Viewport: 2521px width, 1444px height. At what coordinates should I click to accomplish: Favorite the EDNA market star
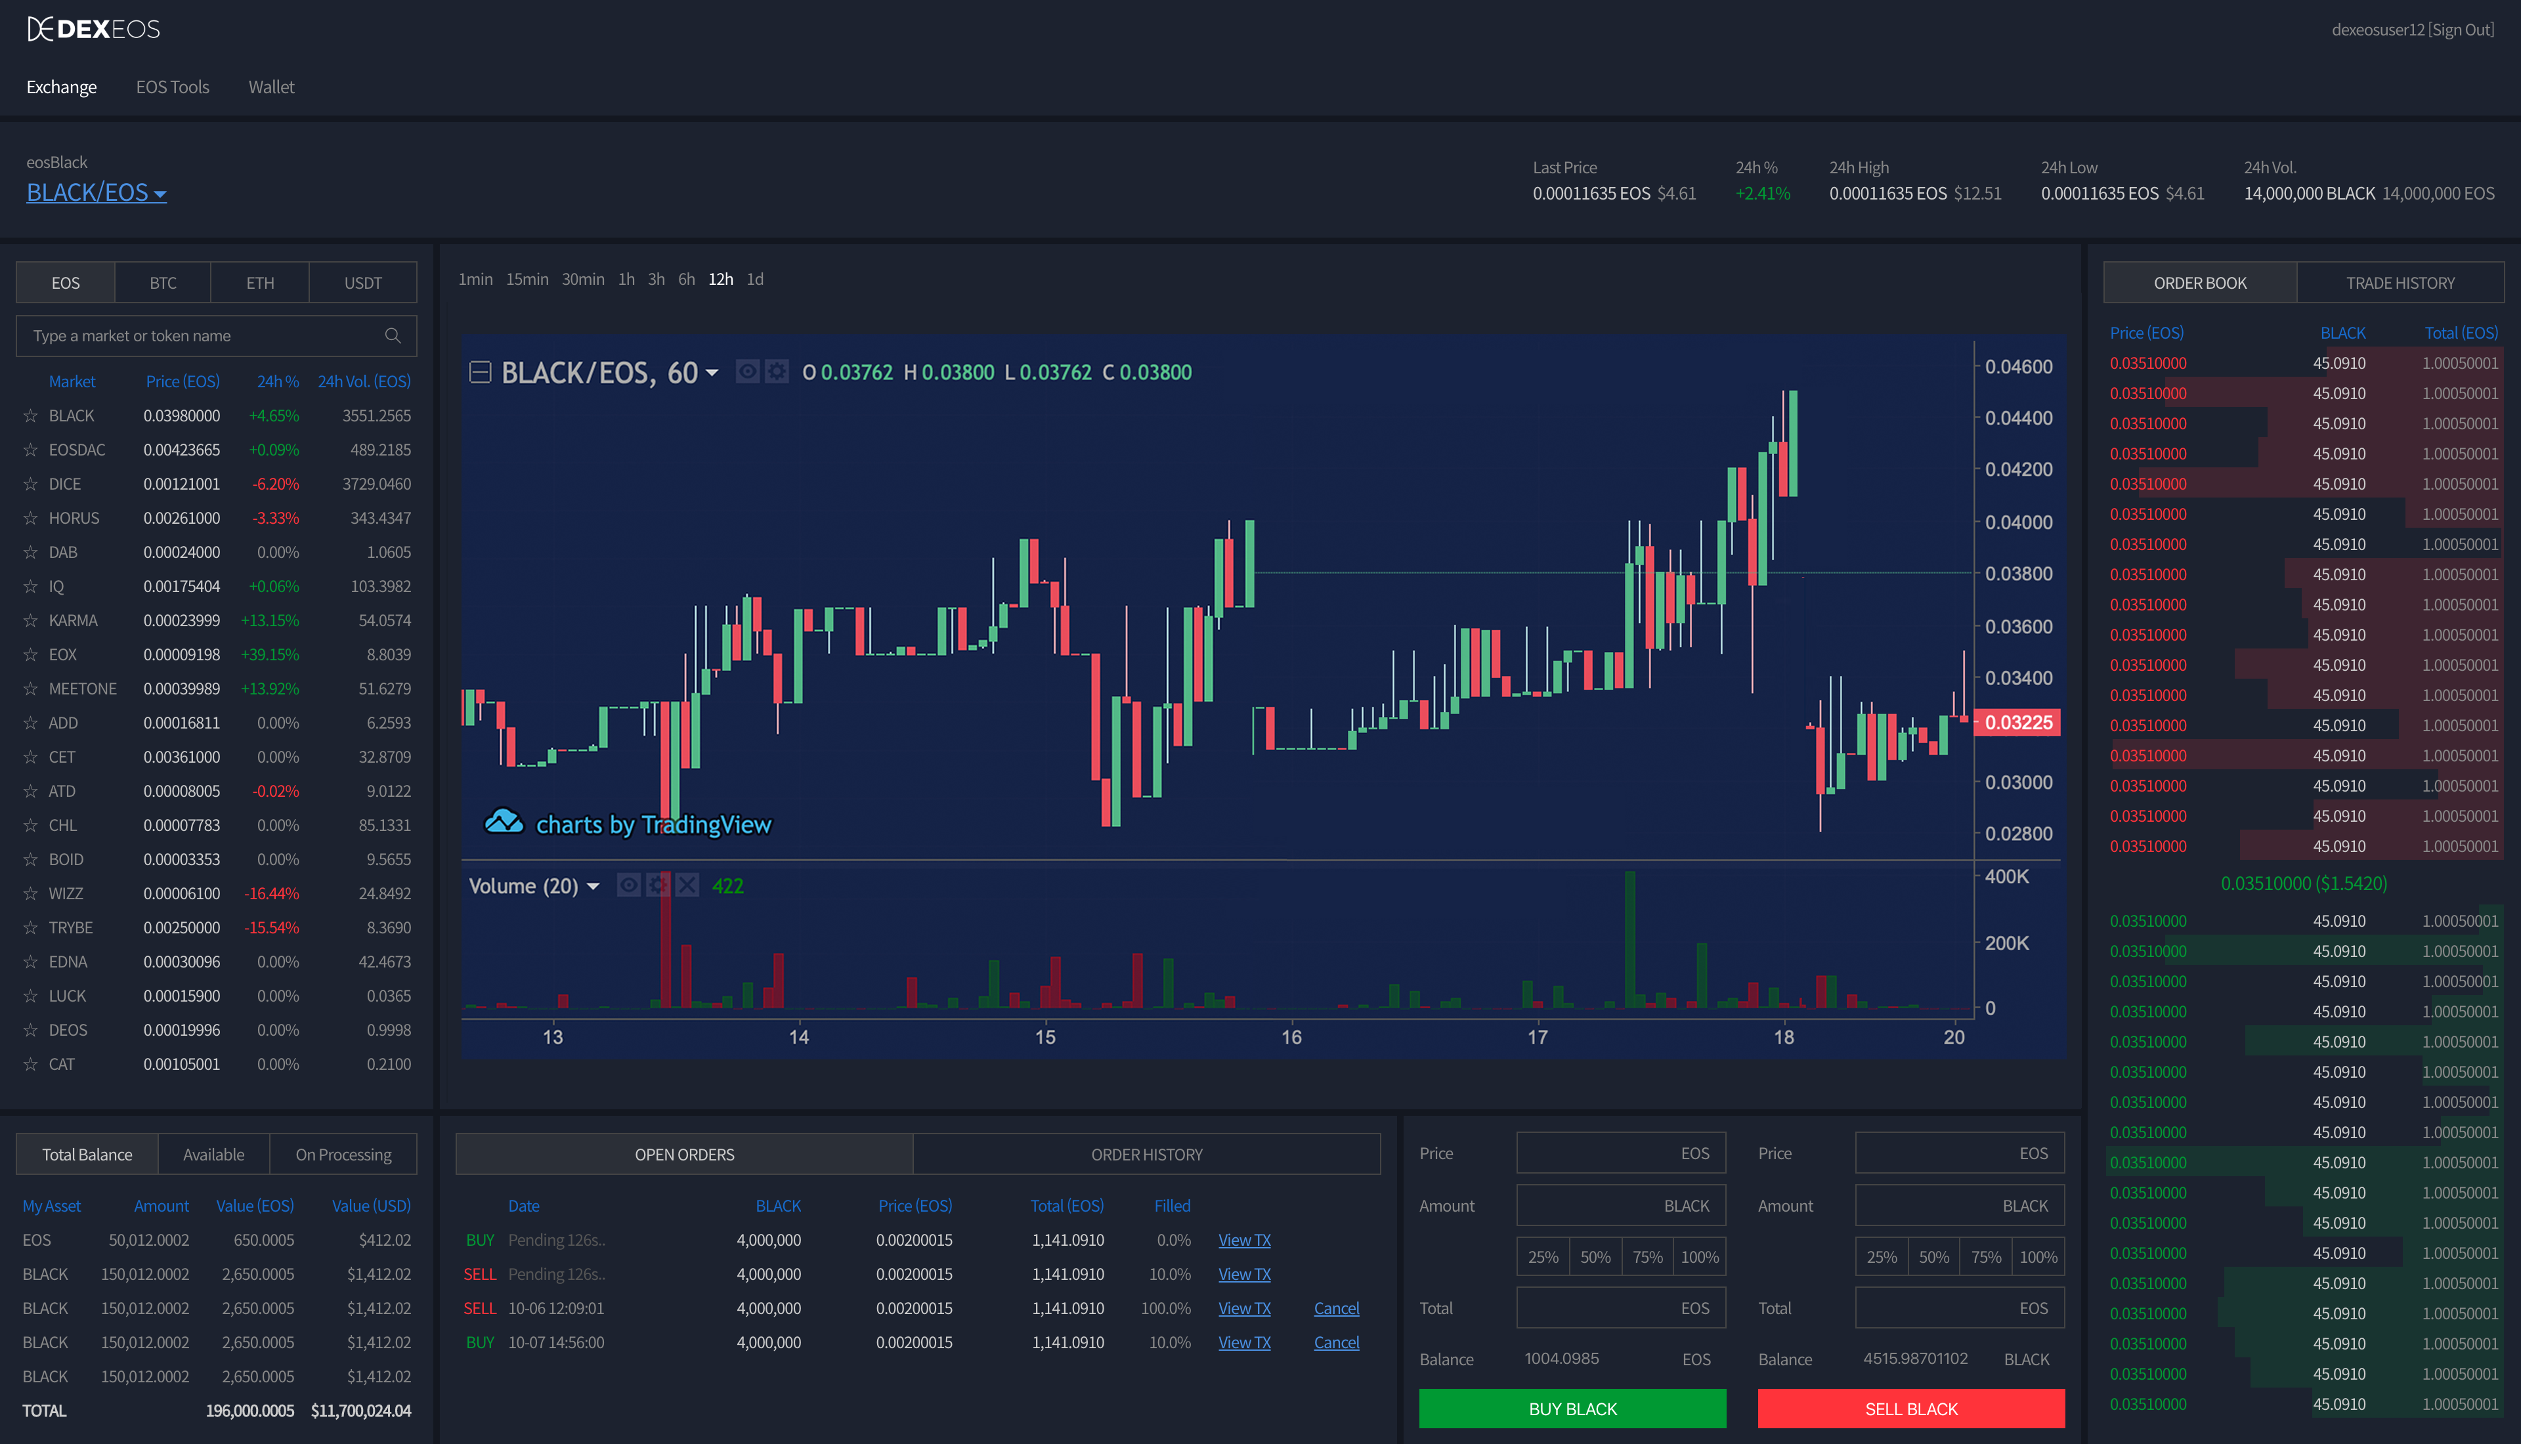pyautogui.click(x=31, y=962)
